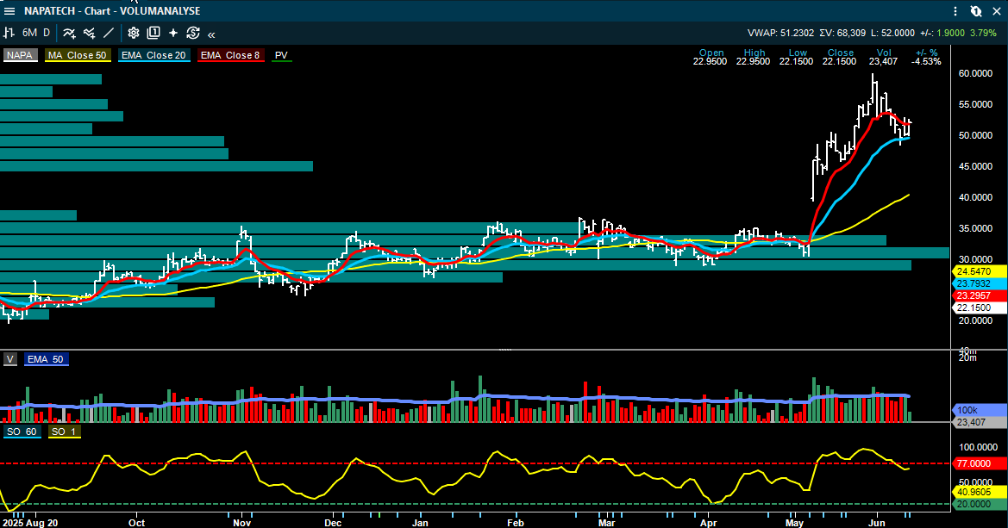The image size is (1008, 528).
Task: Click the L: 52.0000 last price readout
Action: tap(892, 33)
